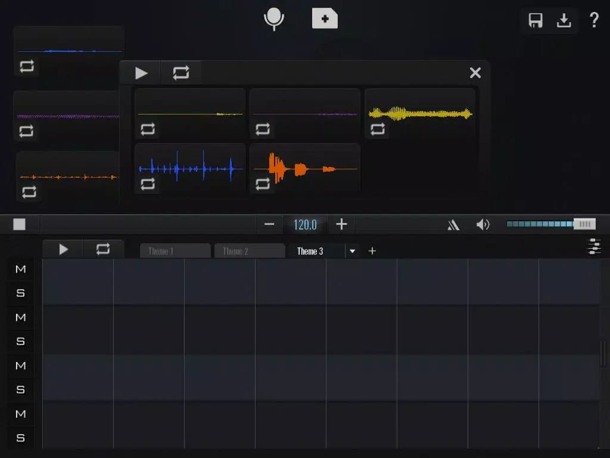Click the vertical scrollbar of the sequencer grid
Screen dimensions: 610x458
[604, 354]
